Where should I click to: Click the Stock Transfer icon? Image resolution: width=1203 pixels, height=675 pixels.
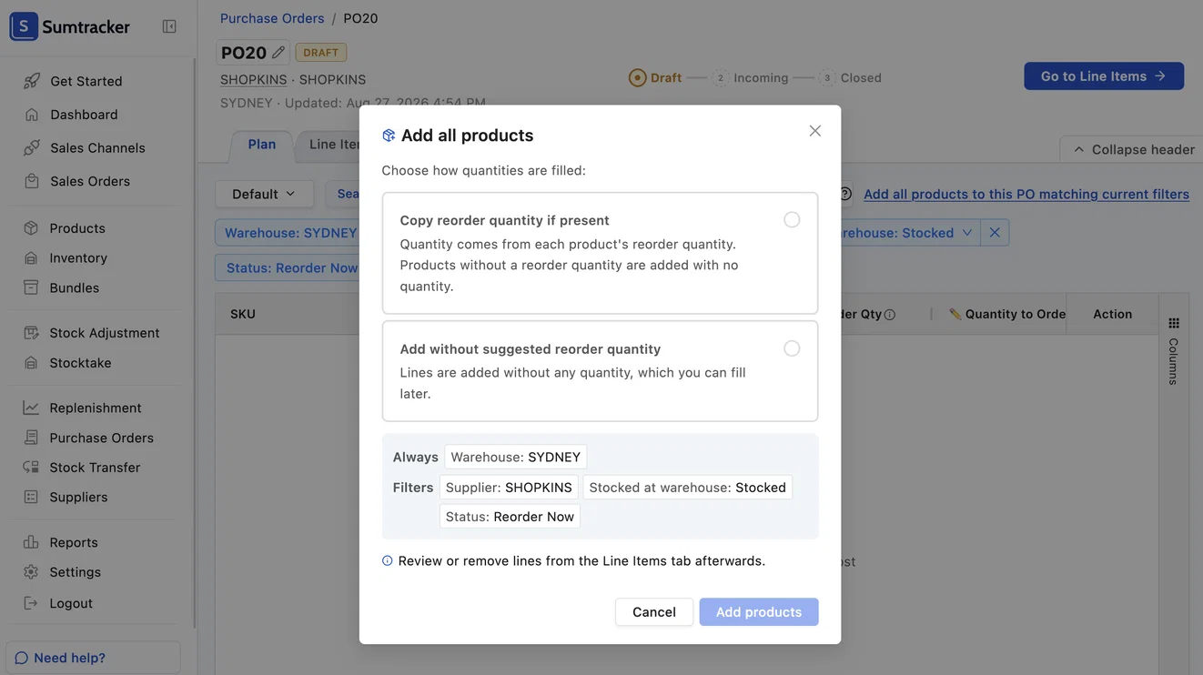tap(31, 468)
